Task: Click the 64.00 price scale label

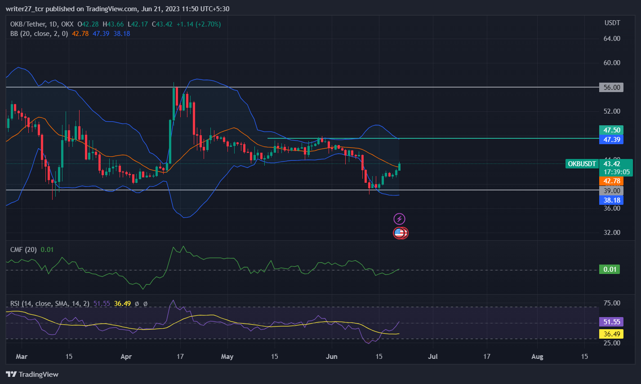Action: click(x=612, y=39)
